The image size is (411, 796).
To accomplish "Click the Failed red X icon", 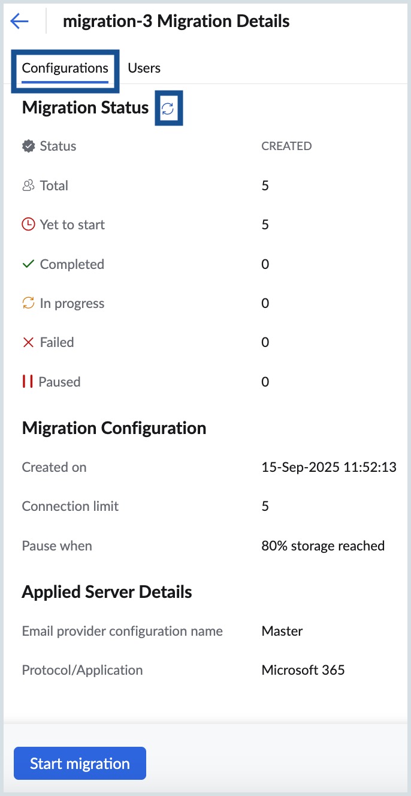I will point(28,342).
